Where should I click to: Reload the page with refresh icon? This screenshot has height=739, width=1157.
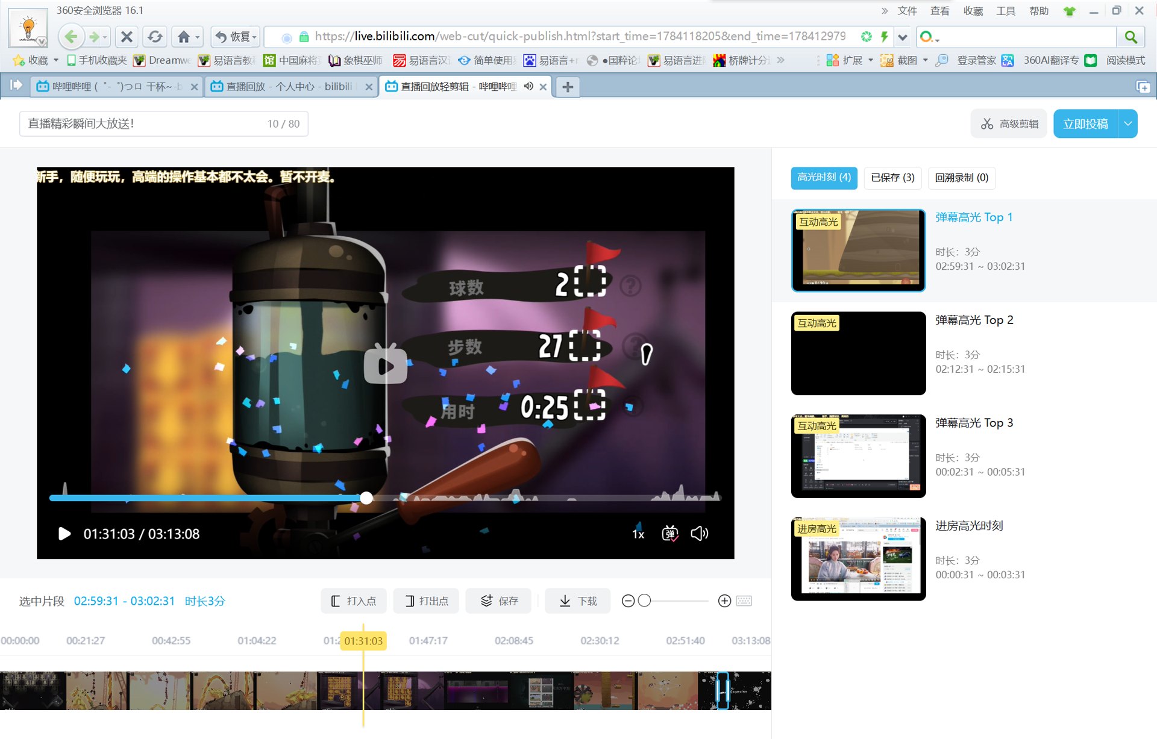click(x=155, y=37)
